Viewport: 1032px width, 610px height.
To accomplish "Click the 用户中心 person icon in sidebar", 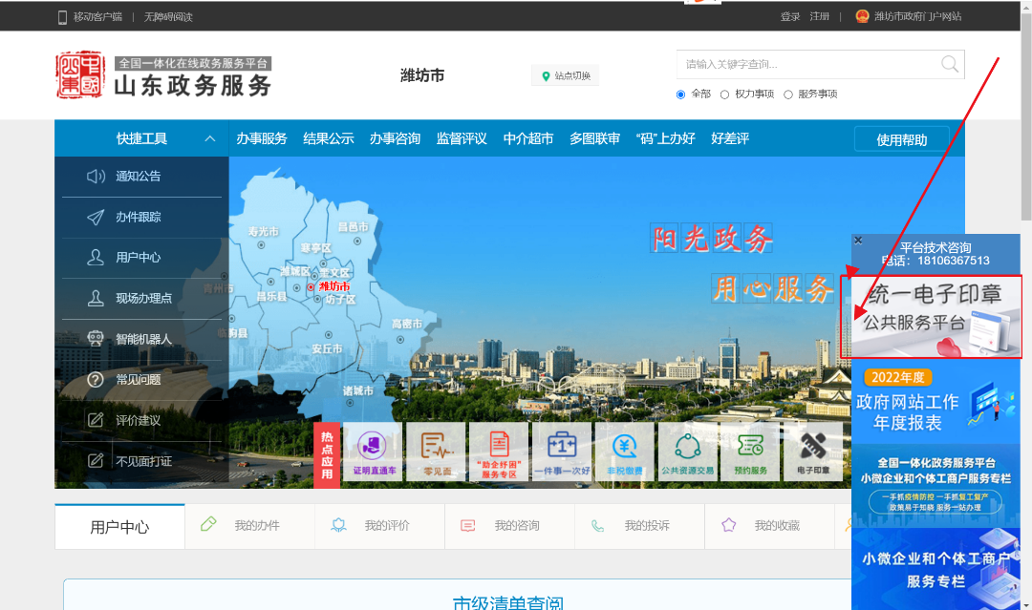I will 96,257.
